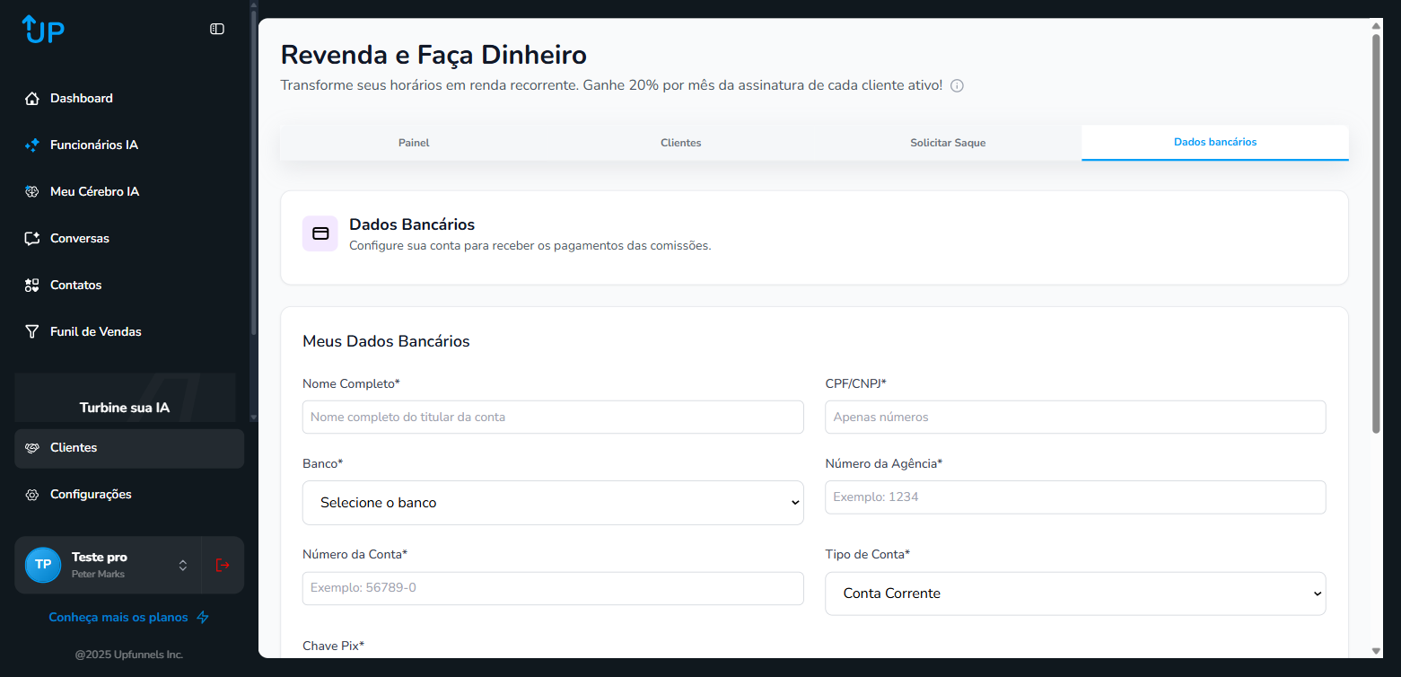The image size is (1401, 677).
Task: Collapse the sidebar with panel toggle icon
Action: pyautogui.click(x=217, y=29)
